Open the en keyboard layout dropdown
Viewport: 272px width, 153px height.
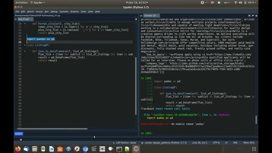pos(227,3)
